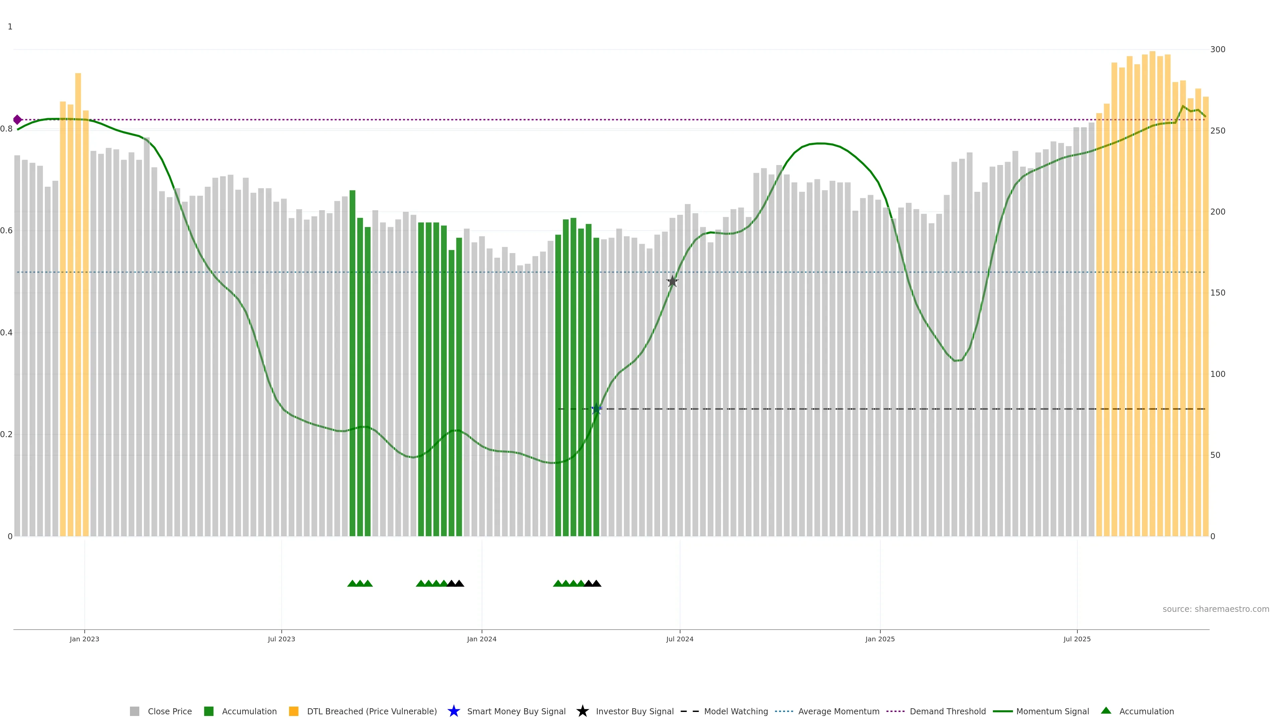The height and width of the screenshot is (723, 1286).
Task: Click the Jan 2024 axis label
Action: tap(481, 639)
